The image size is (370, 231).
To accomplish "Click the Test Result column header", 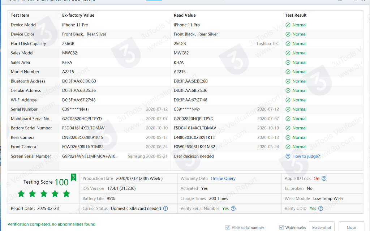I will pyautogui.click(x=296, y=15).
